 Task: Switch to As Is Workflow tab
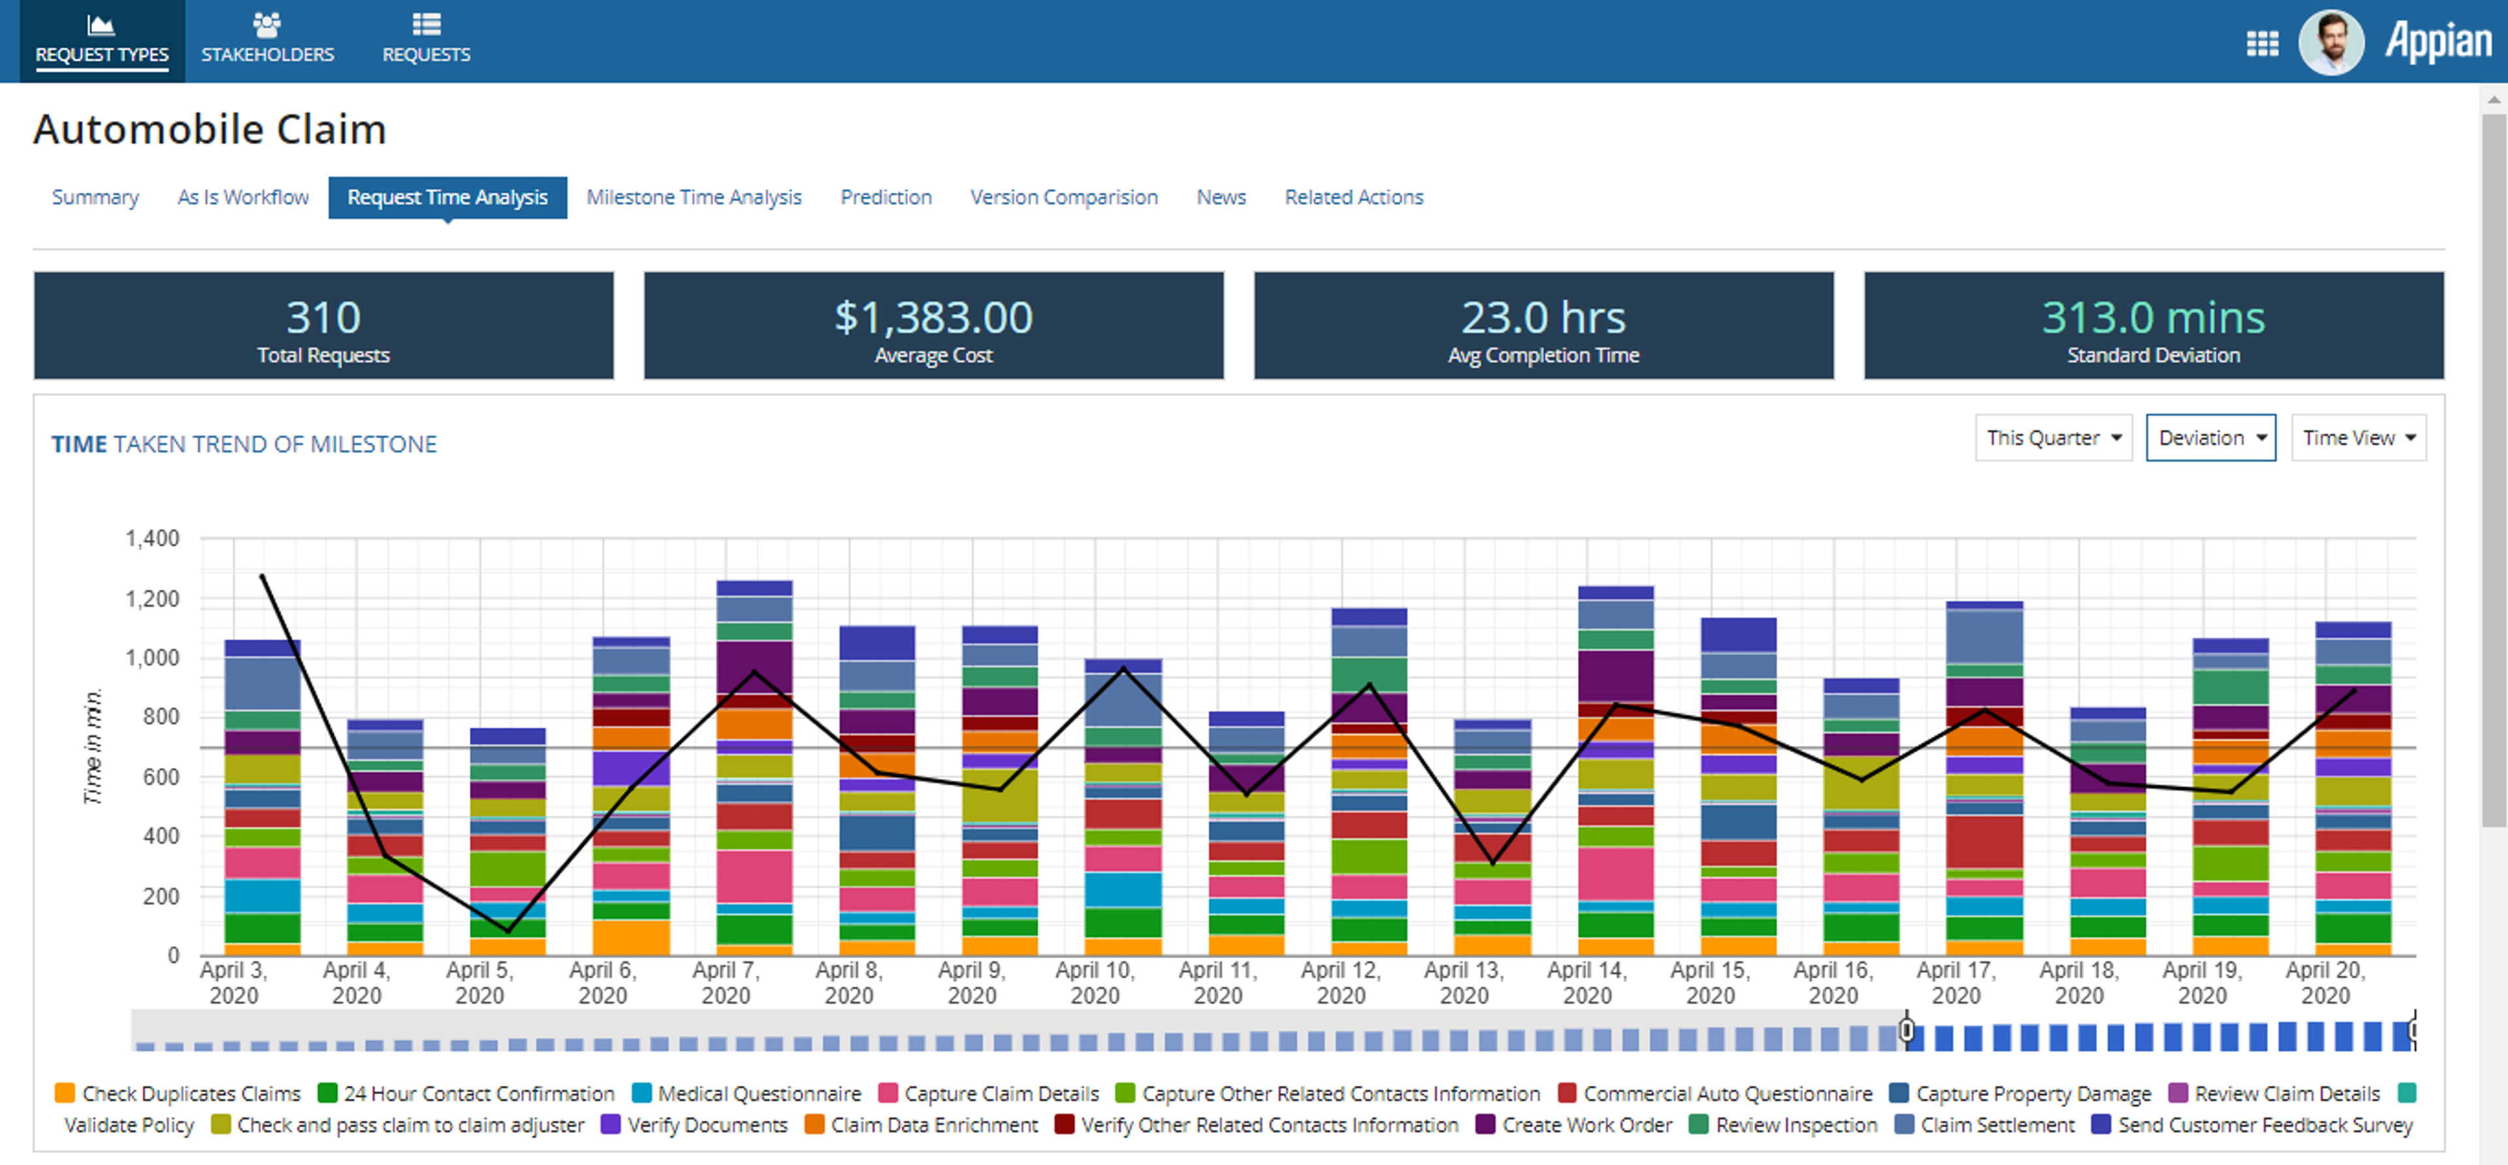pyautogui.click(x=244, y=197)
